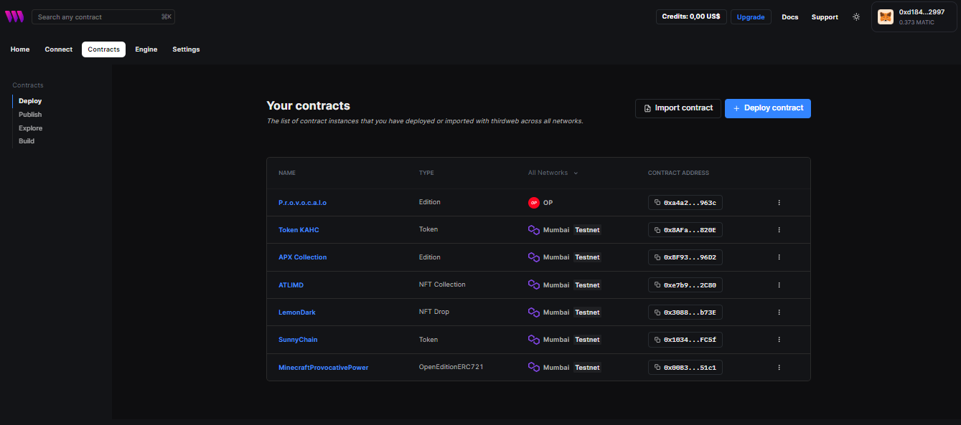Click Polygon icon in LemonDark row

coord(533,312)
